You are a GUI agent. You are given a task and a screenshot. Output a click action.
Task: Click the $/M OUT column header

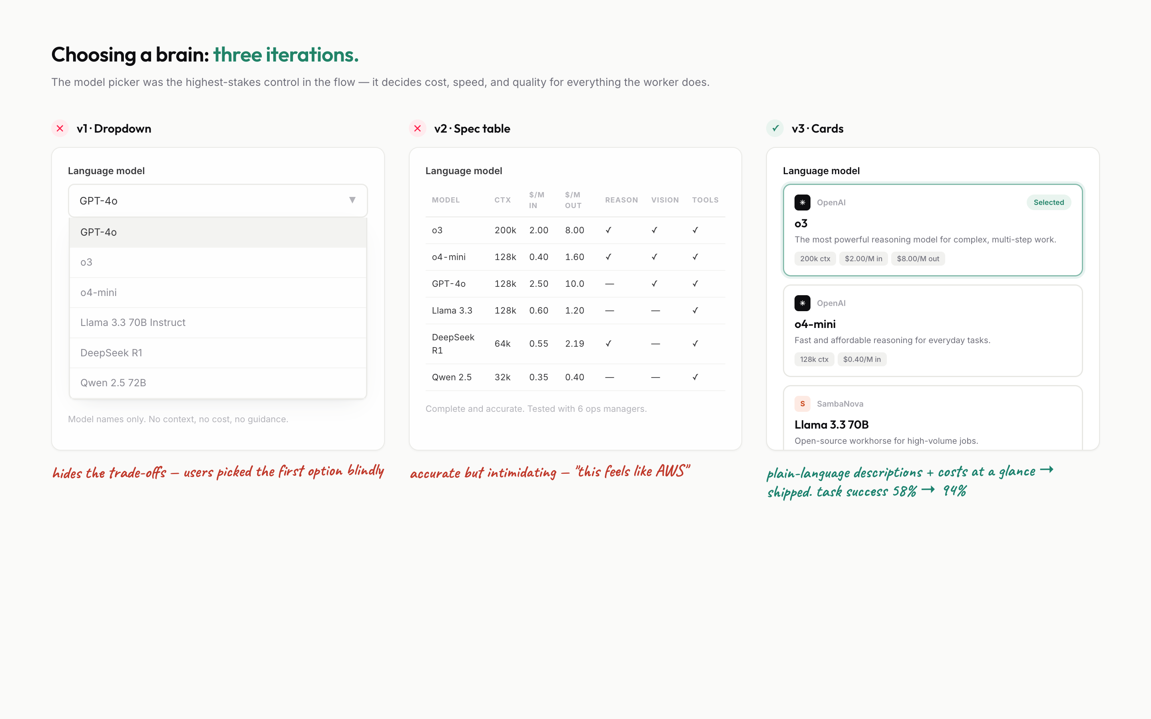point(573,200)
